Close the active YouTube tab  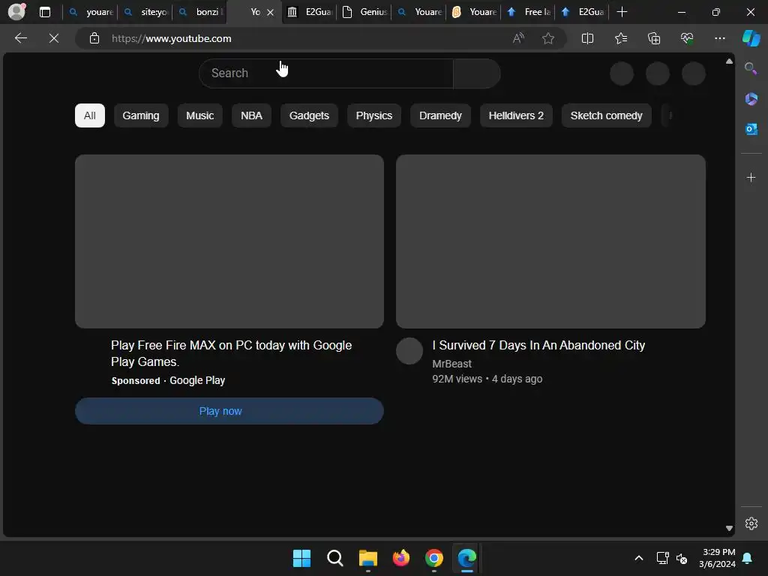pyautogui.click(x=270, y=12)
